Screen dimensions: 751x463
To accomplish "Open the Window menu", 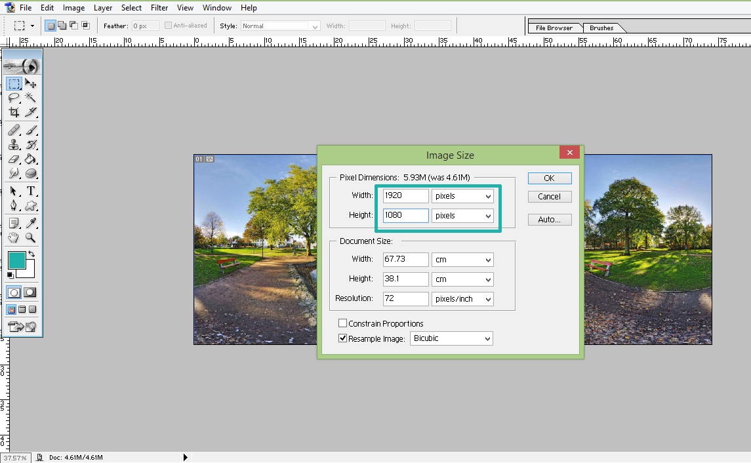I will click(217, 8).
